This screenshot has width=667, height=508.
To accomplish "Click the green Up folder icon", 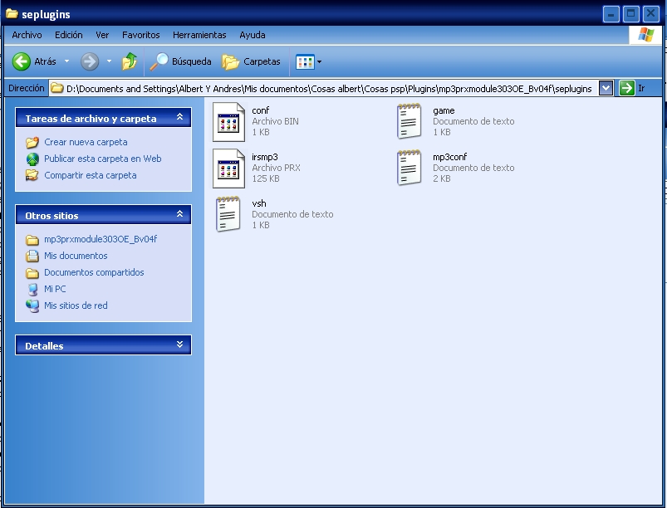I will 130,61.
